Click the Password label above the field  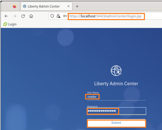(92, 107)
